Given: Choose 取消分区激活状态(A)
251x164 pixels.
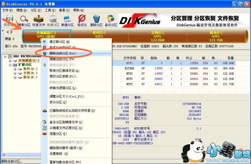Looking at the screenshot, I should [x=64, y=71].
